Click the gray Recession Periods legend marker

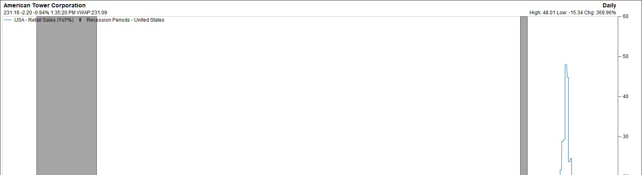coord(80,20)
